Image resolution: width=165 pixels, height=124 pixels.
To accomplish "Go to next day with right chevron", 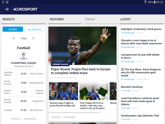I will click(33, 38).
